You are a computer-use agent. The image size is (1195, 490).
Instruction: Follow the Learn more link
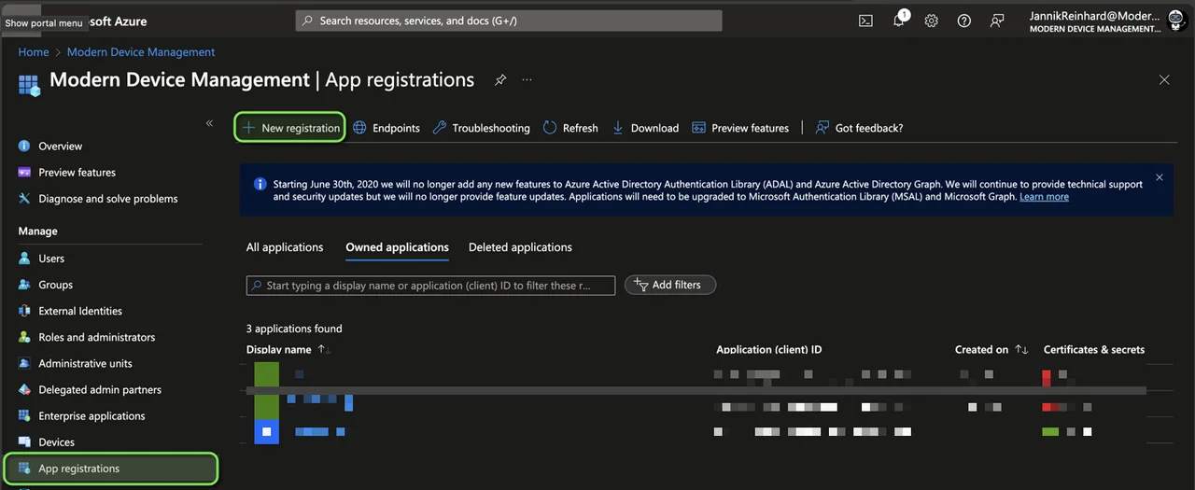[1044, 197]
